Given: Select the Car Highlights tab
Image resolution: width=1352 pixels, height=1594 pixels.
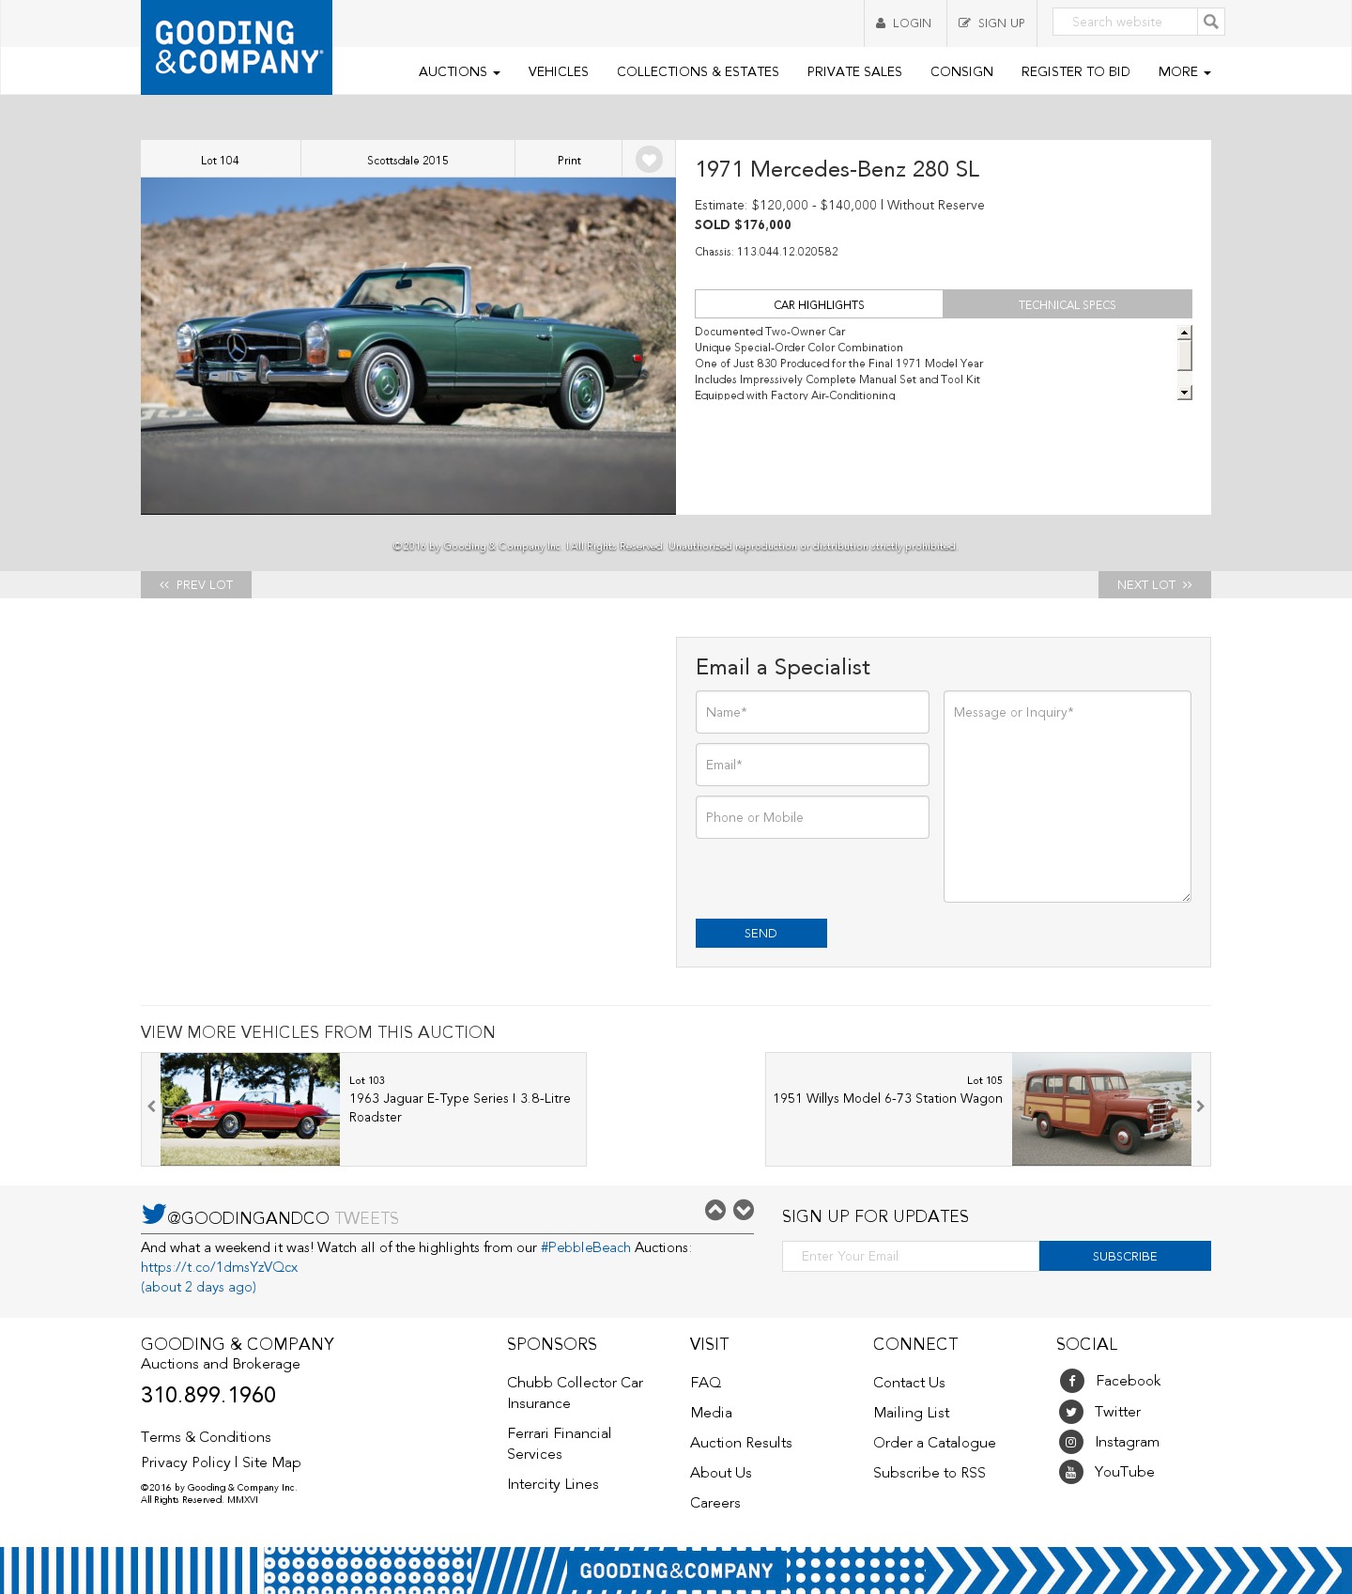Looking at the screenshot, I should tap(819, 304).
